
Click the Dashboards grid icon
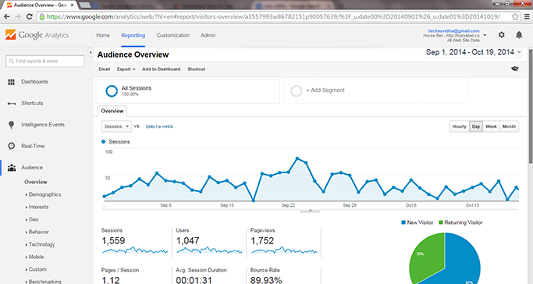pos(11,82)
